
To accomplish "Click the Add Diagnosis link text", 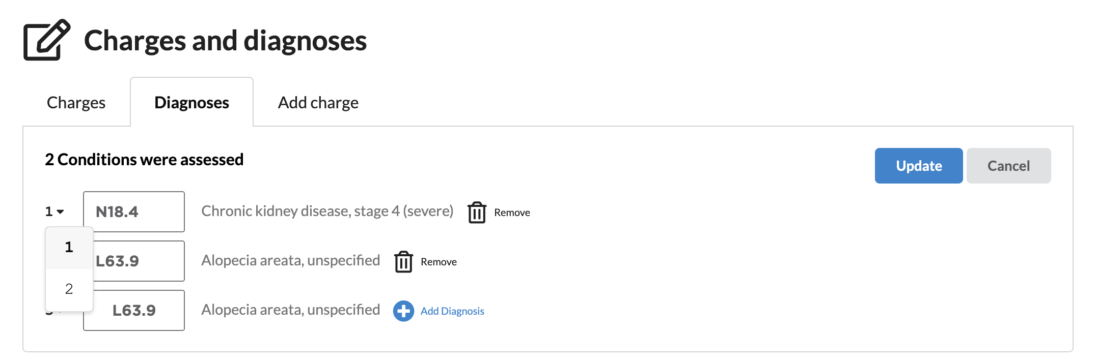I will coord(452,311).
